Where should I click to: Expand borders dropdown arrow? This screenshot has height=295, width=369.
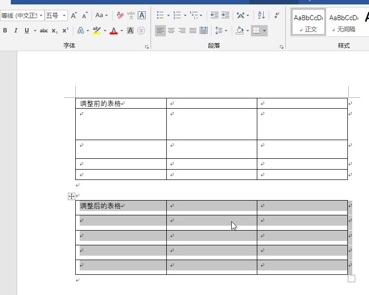tap(265, 30)
